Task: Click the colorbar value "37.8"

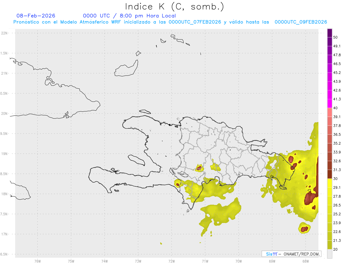Action: click(337, 125)
